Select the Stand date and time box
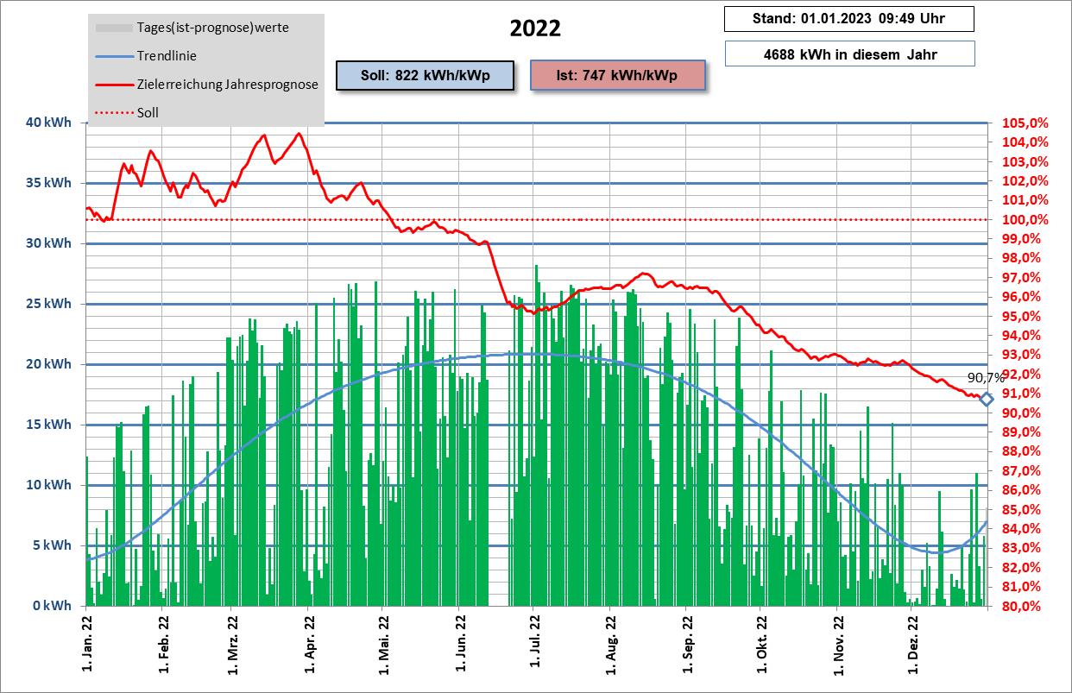 point(849,19)
